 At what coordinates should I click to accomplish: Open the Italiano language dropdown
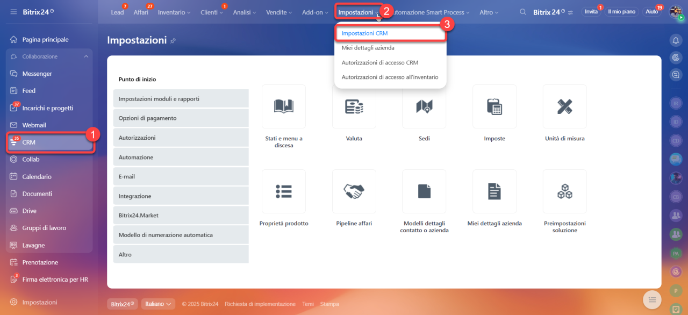(x=158, y=304)
